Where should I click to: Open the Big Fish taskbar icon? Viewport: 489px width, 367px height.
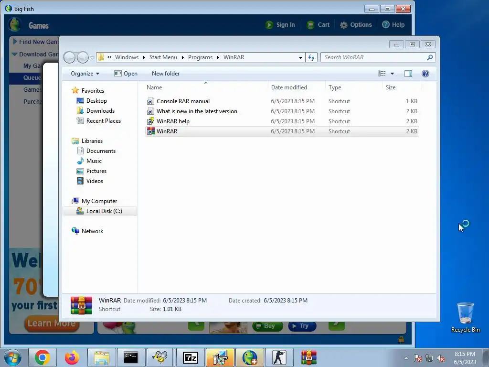click(249, 357)
